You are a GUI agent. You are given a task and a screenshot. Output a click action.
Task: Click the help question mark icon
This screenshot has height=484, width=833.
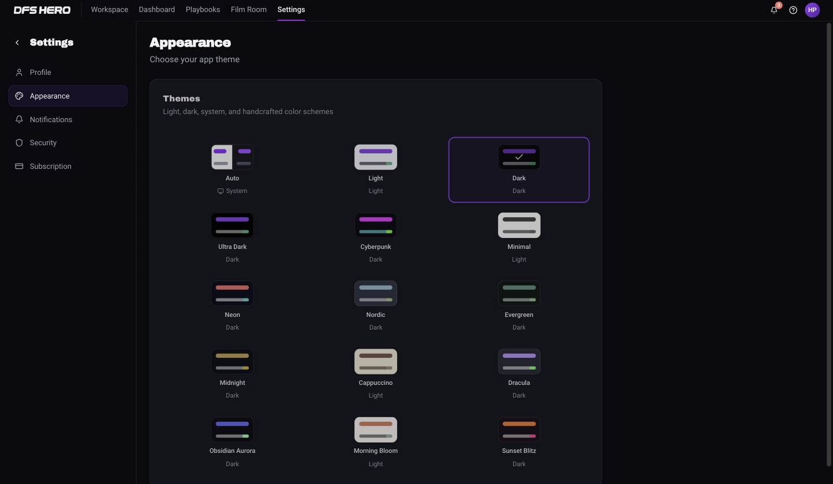pyautogui.click(x=793, y=10)
